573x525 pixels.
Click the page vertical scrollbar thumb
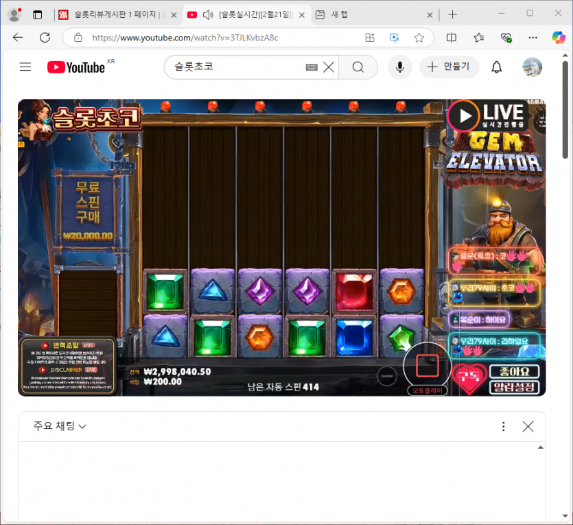[x=565, y=110]
